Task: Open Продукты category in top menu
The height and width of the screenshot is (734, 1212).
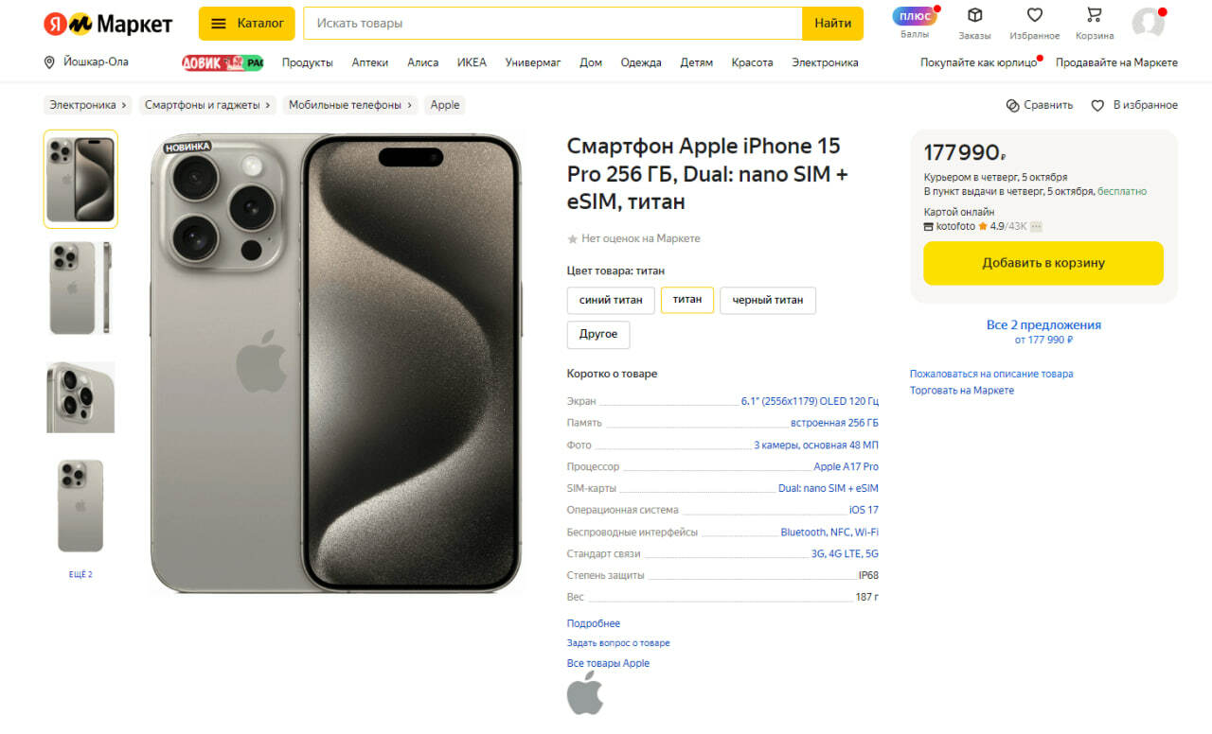Action: (308, 62)
